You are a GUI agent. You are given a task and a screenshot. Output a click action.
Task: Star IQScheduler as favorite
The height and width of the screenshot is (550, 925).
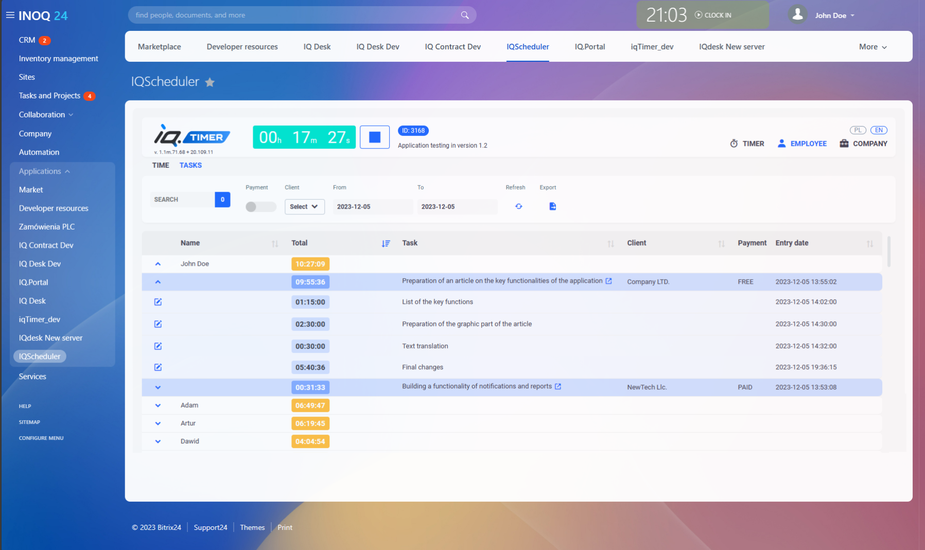[x=210, y=82]
